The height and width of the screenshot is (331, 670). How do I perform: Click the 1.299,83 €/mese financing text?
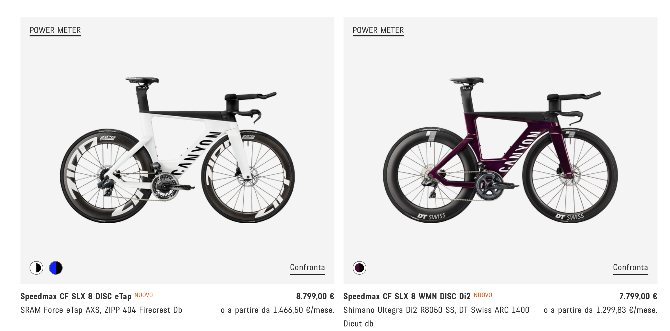[x=600, y=310]
